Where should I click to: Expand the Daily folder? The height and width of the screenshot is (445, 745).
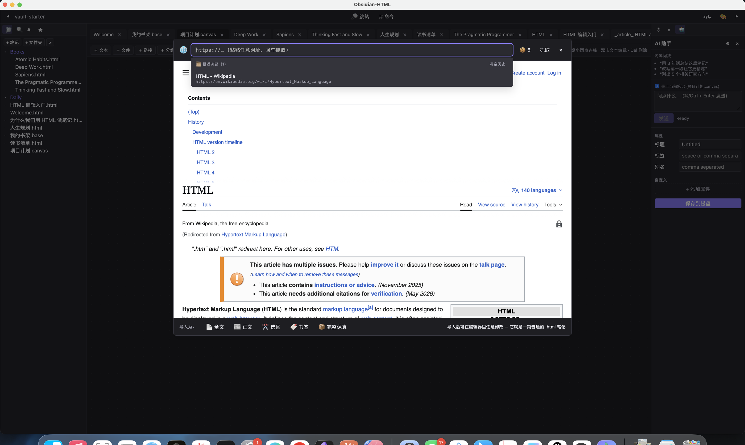pos(16,97)
